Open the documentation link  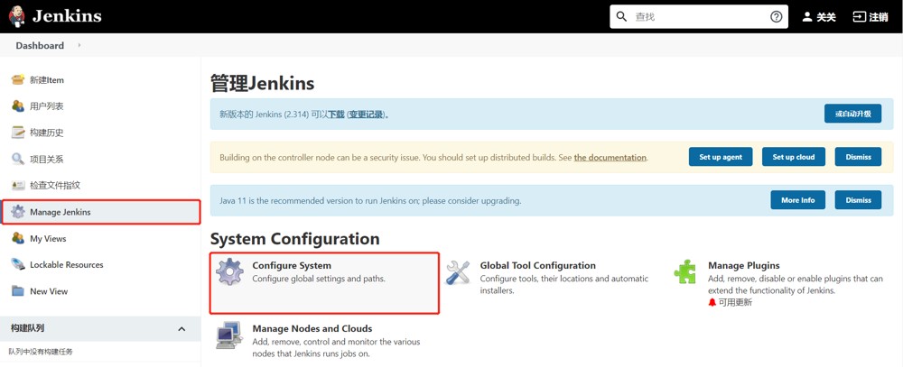610,157
